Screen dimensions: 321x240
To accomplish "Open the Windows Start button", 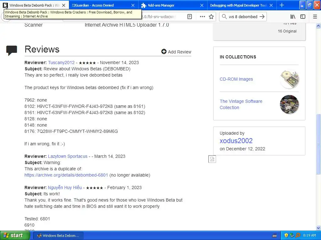I will tap(15, 235).
